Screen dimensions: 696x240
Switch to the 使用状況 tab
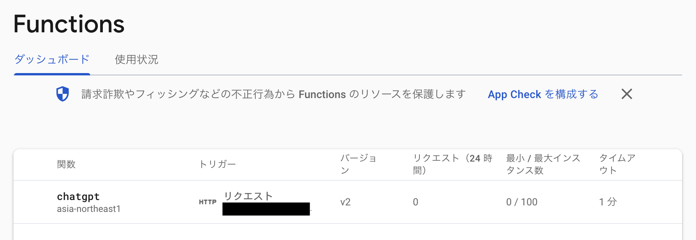[136, 60]
